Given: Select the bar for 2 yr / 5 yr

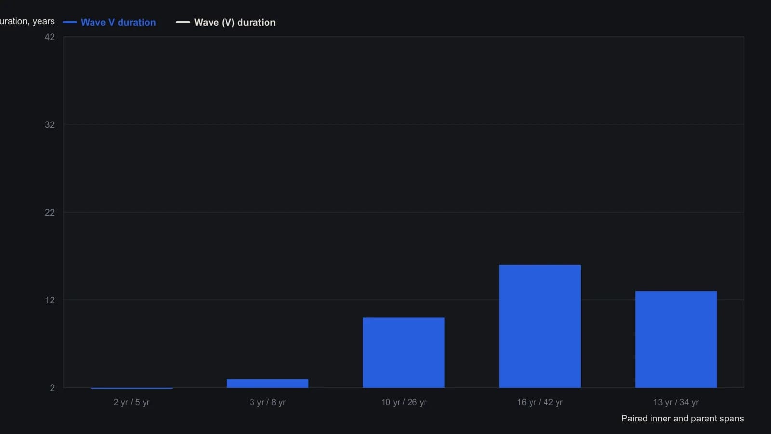Looking at the screenshot, I should click(x=132, y=387).
